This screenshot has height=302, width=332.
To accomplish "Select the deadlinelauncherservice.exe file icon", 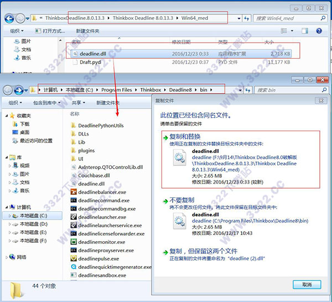I will (x=73, y=225).
